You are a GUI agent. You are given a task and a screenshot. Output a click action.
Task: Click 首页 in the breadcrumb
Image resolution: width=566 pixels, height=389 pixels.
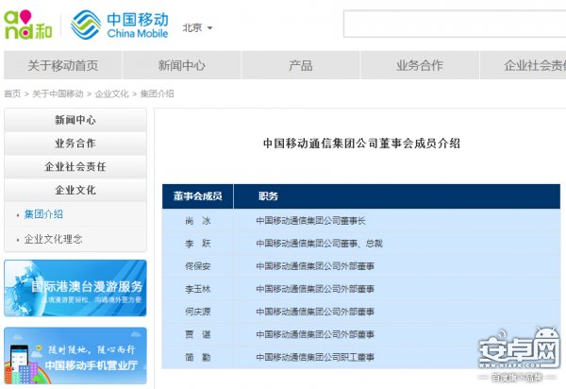[12, 93]
